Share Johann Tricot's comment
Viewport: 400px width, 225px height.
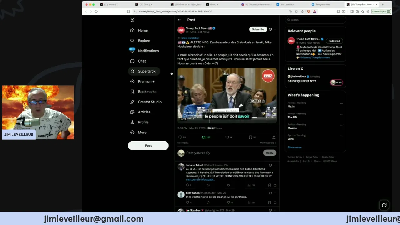[x=275, y=185]
